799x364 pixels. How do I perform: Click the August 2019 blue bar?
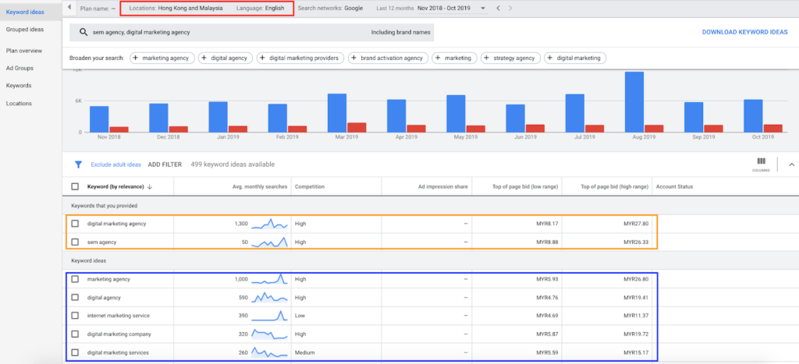pos(634,102)
